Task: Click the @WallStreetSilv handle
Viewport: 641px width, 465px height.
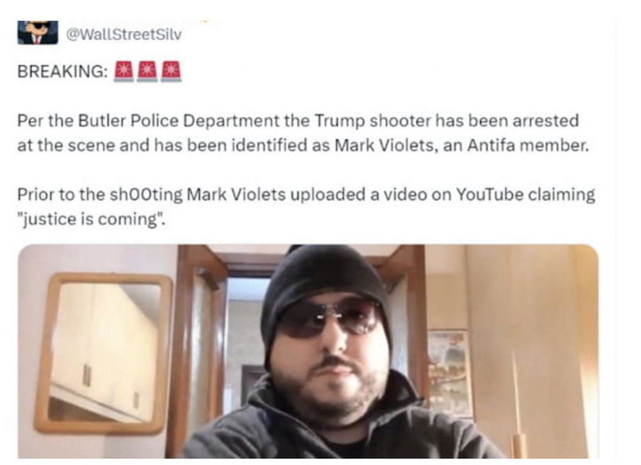Action: coord(124,35)
